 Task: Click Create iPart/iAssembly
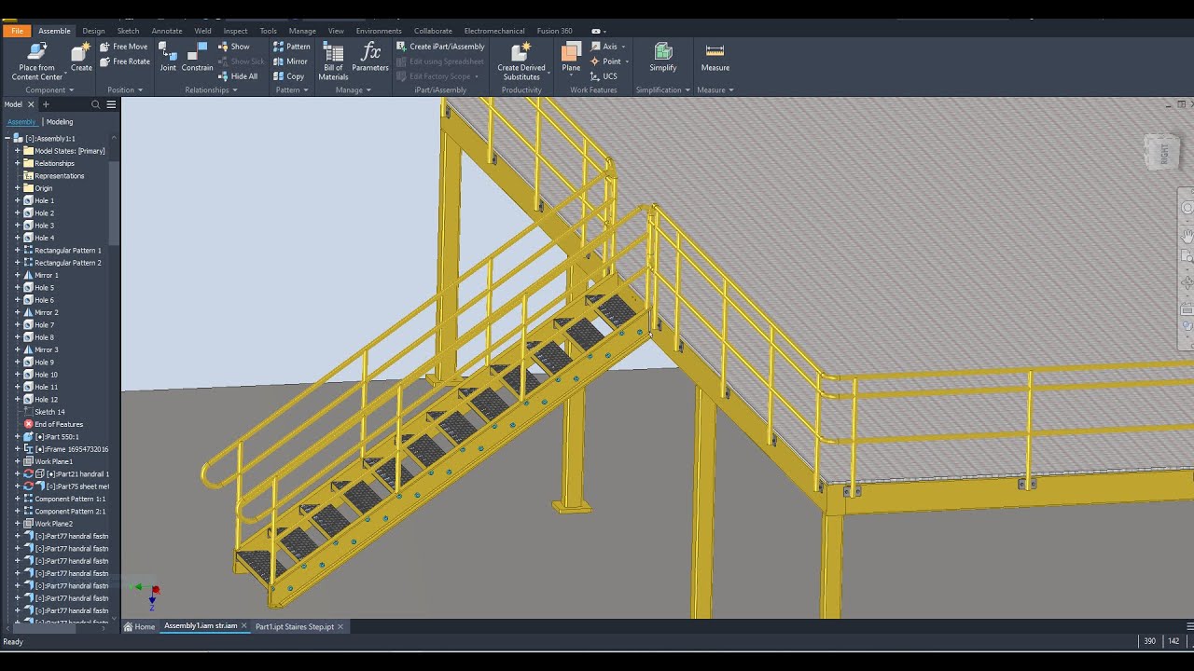[440, 47]
